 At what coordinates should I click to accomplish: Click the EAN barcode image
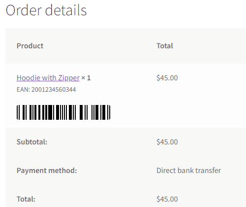pos(63,112)
